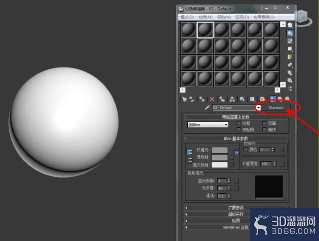Click the 光泽度 spinner arrows
319x241 pixels.
click(229, 188)
